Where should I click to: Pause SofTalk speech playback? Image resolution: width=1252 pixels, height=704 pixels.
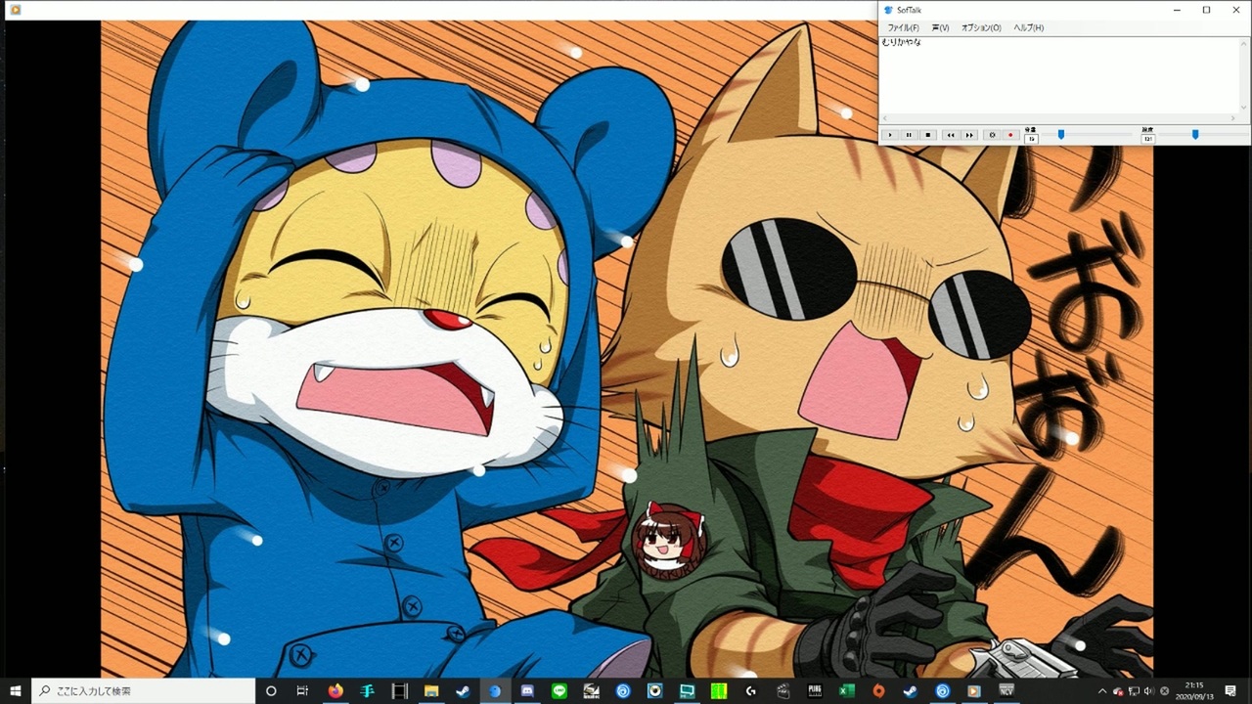click(909, 135)
